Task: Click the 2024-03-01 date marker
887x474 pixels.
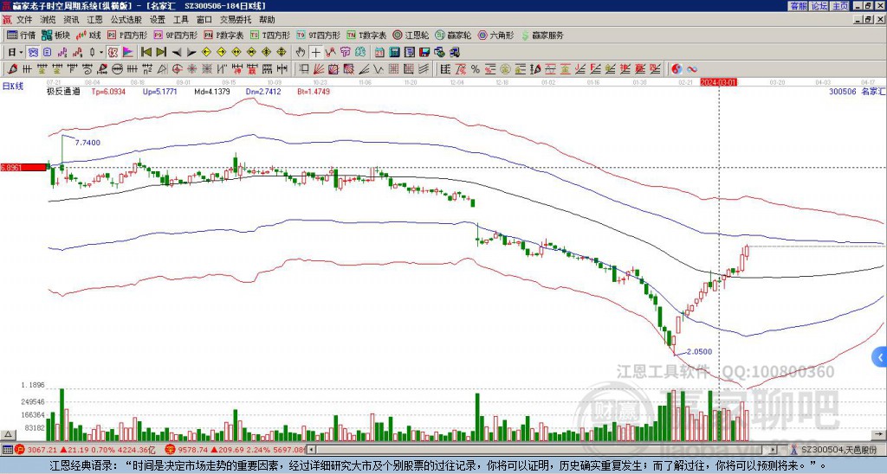Action: [718, 82]
